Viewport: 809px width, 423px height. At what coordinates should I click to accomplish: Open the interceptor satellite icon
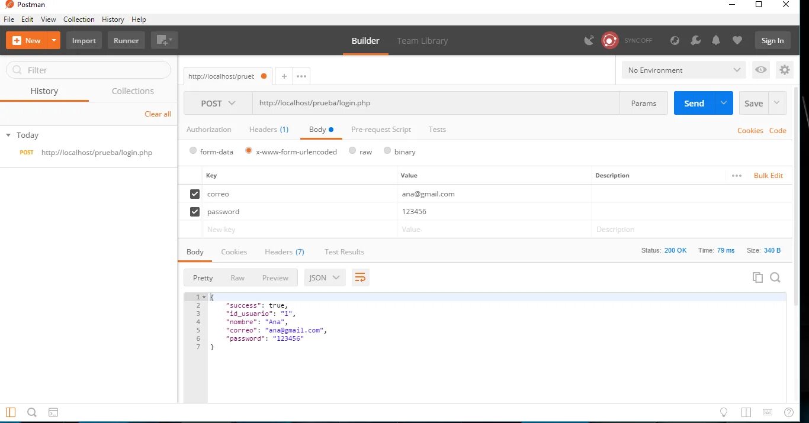[589, 40]
